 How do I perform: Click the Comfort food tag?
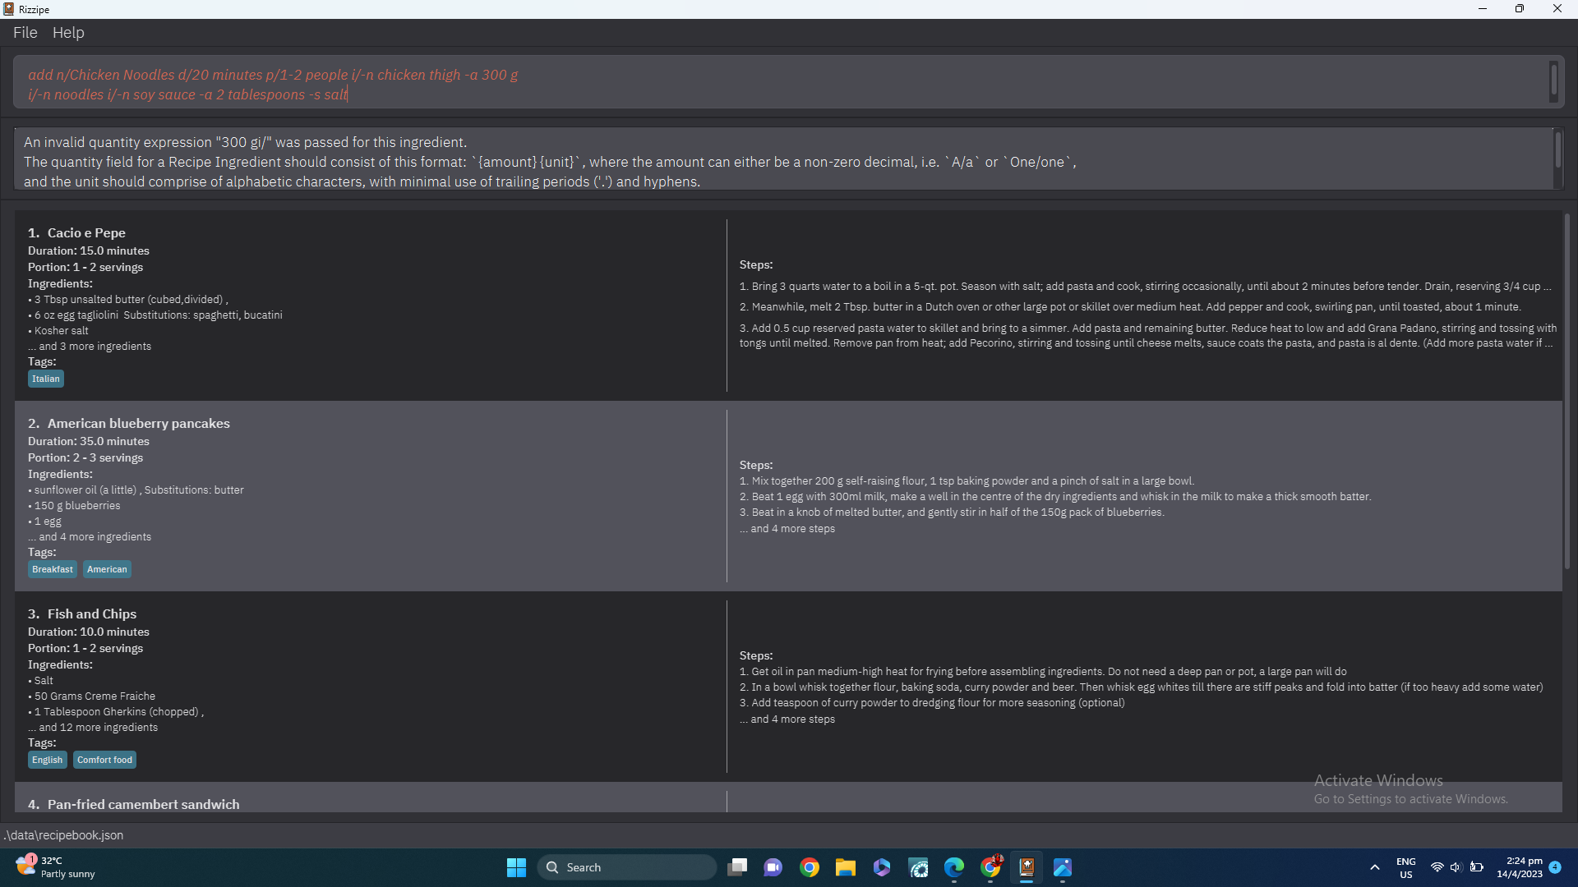coord(104,760)
